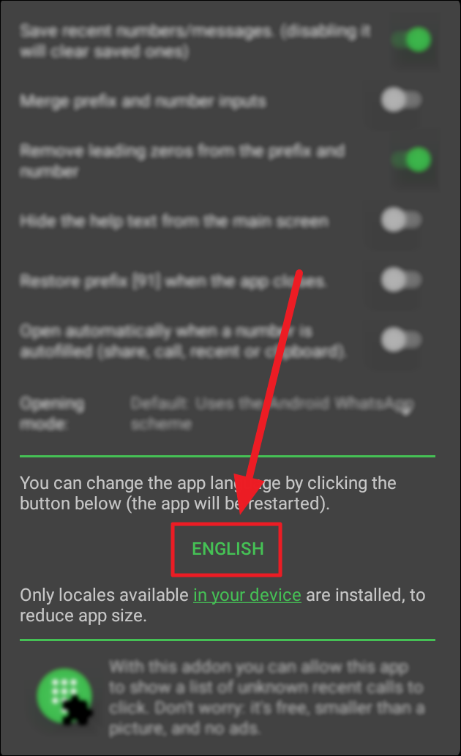Screen dimensions: 461x756
Task: Toggle Restore prefix [91] when app closes
Action: 401,280
